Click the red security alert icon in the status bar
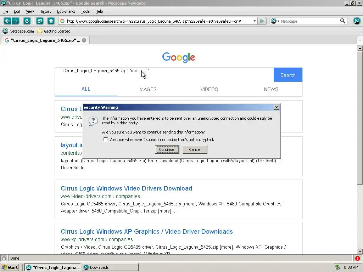Image resolution: width=363 pixels, height=272 pixels. coord(357,258)
